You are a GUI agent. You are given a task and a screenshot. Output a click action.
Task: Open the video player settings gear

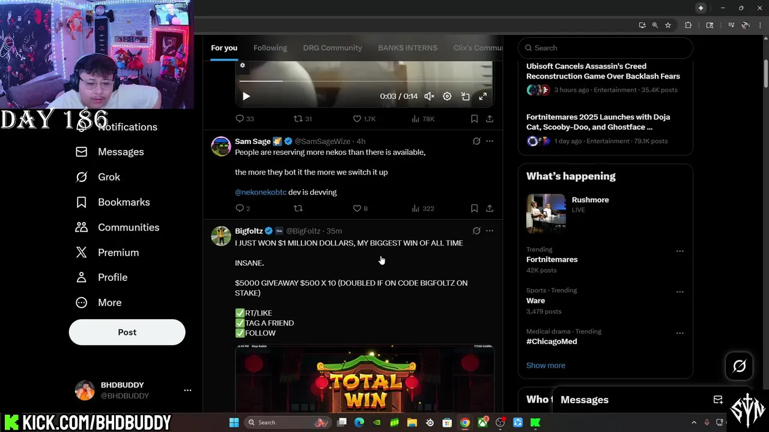(x=447, y=96)
